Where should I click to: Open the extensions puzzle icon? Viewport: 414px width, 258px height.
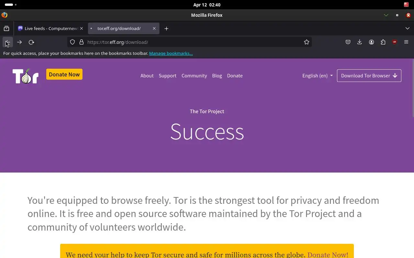click(x=383, y=42)
